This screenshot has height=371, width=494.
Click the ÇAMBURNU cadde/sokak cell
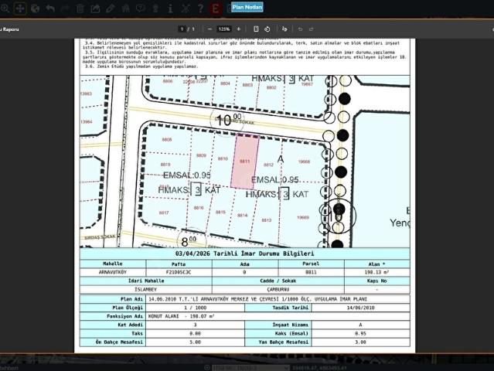(x=278, y=289)
